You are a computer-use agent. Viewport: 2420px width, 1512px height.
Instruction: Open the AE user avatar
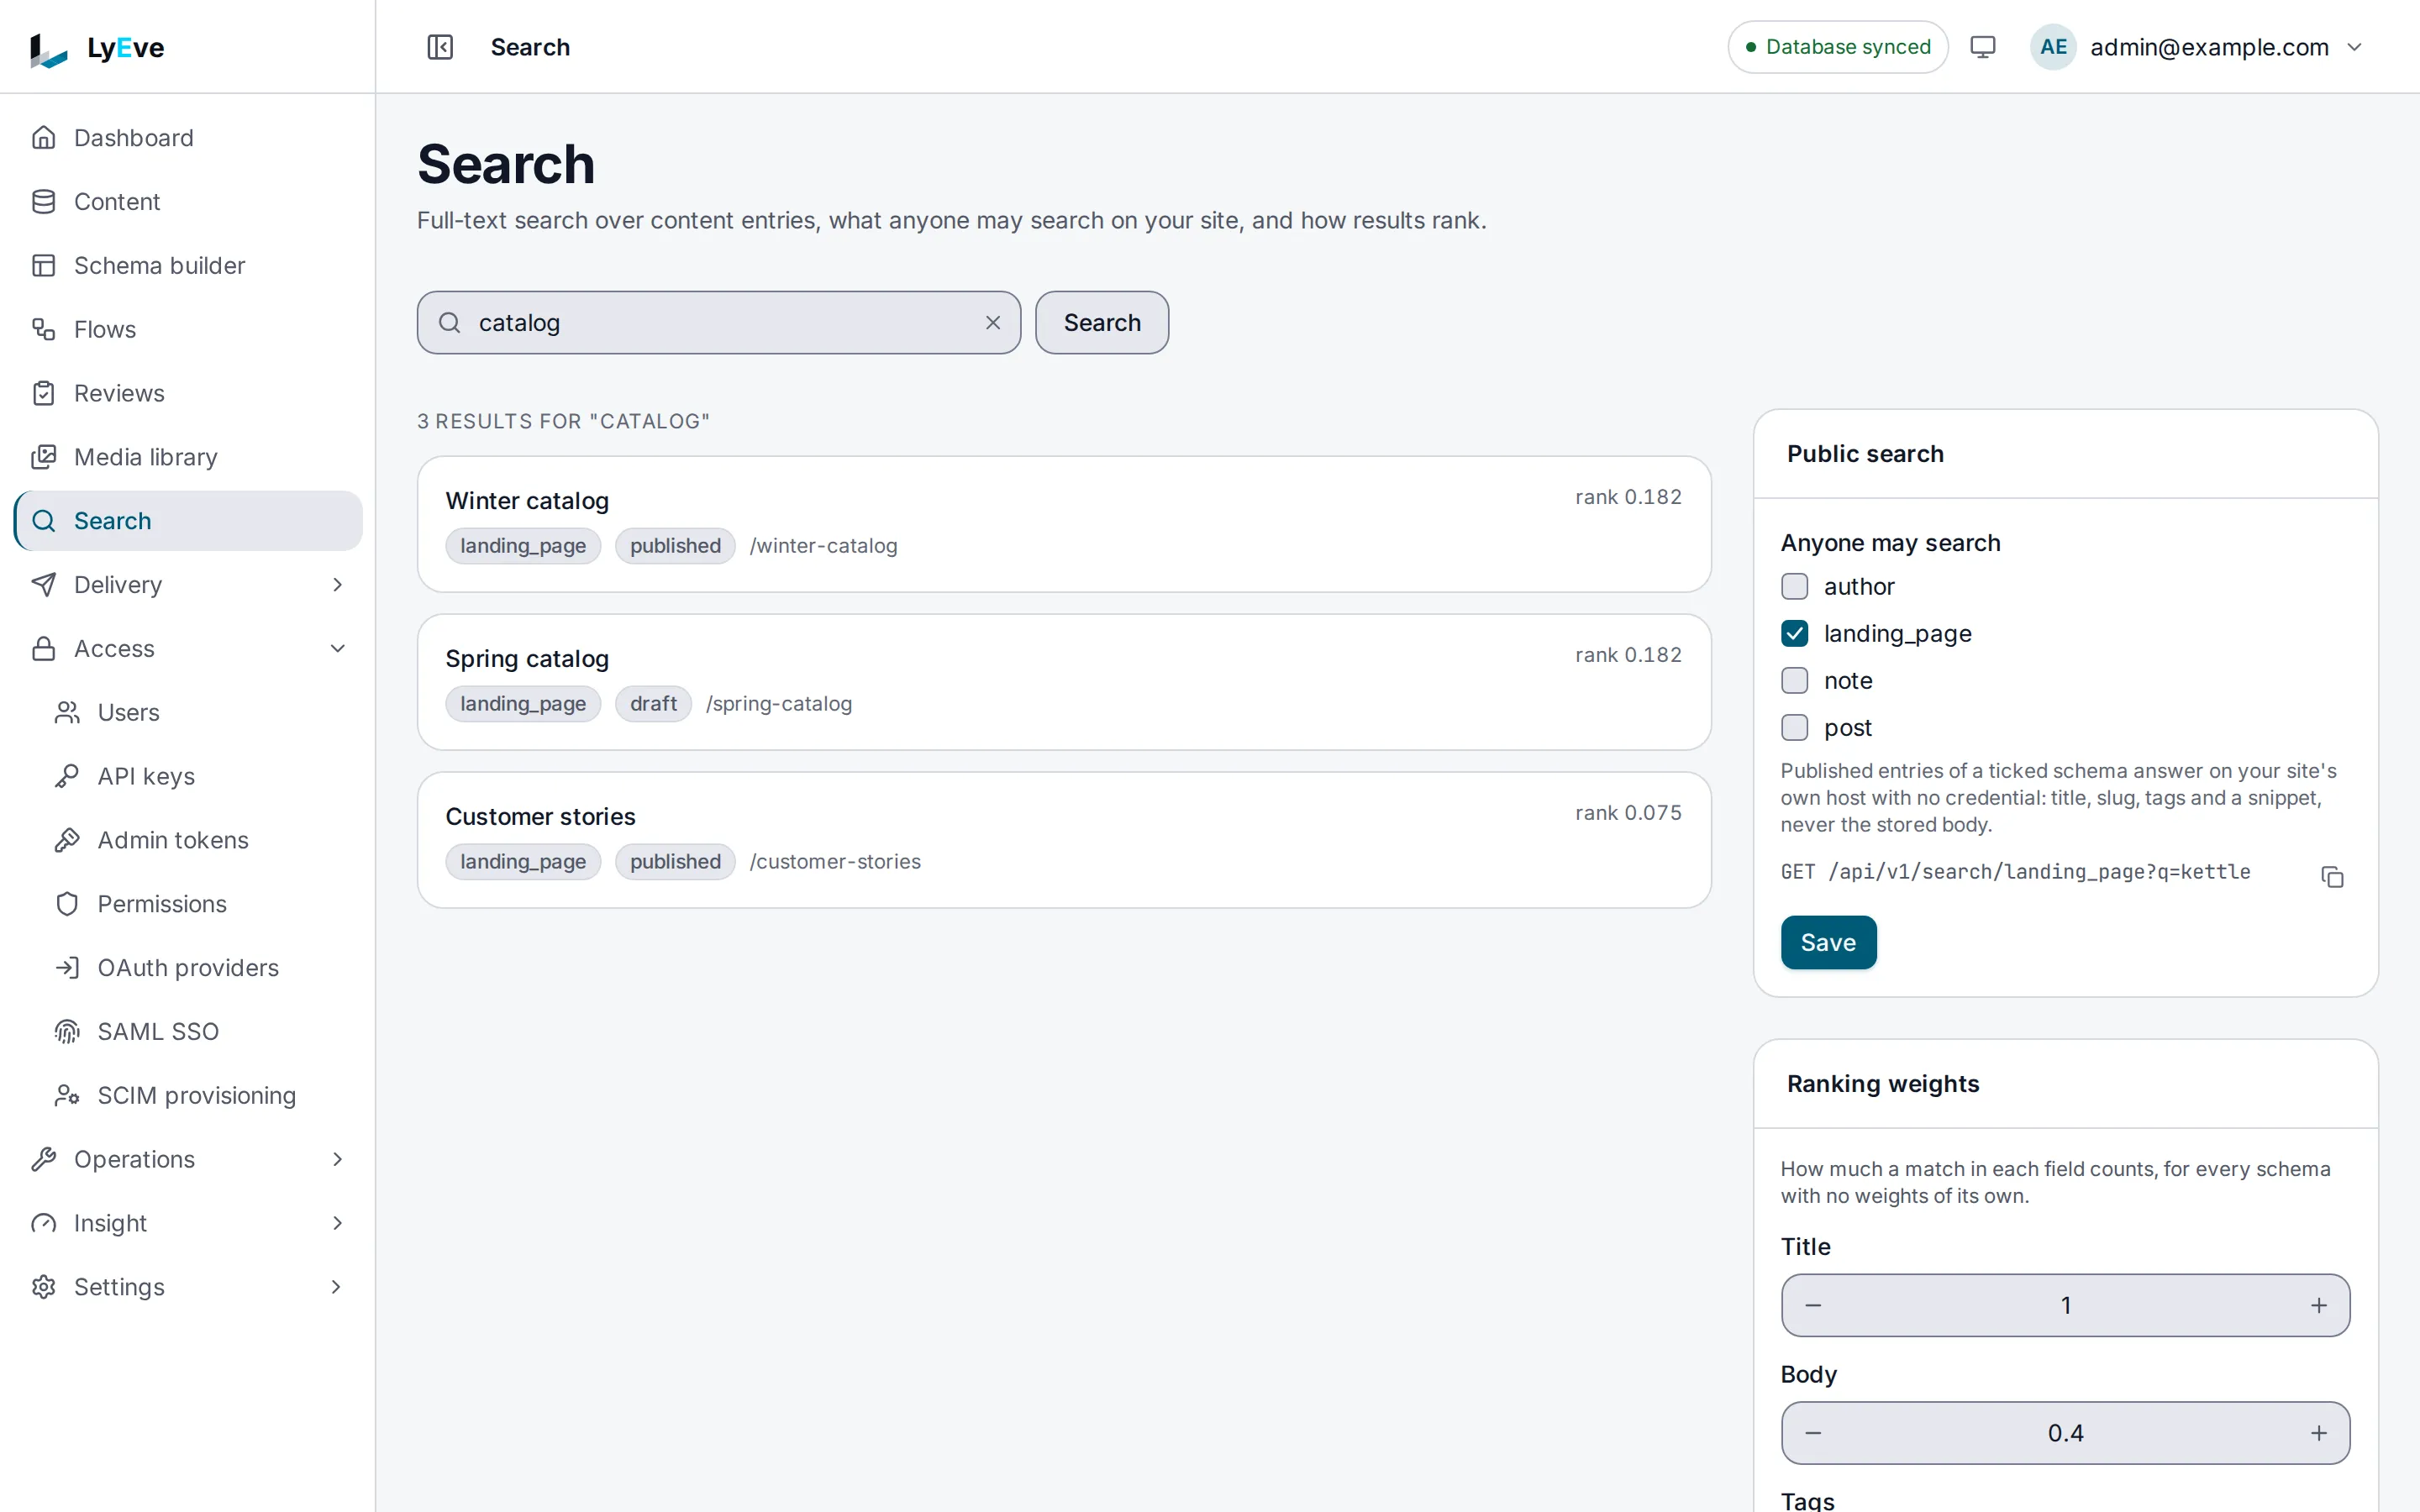point(2053,47)
